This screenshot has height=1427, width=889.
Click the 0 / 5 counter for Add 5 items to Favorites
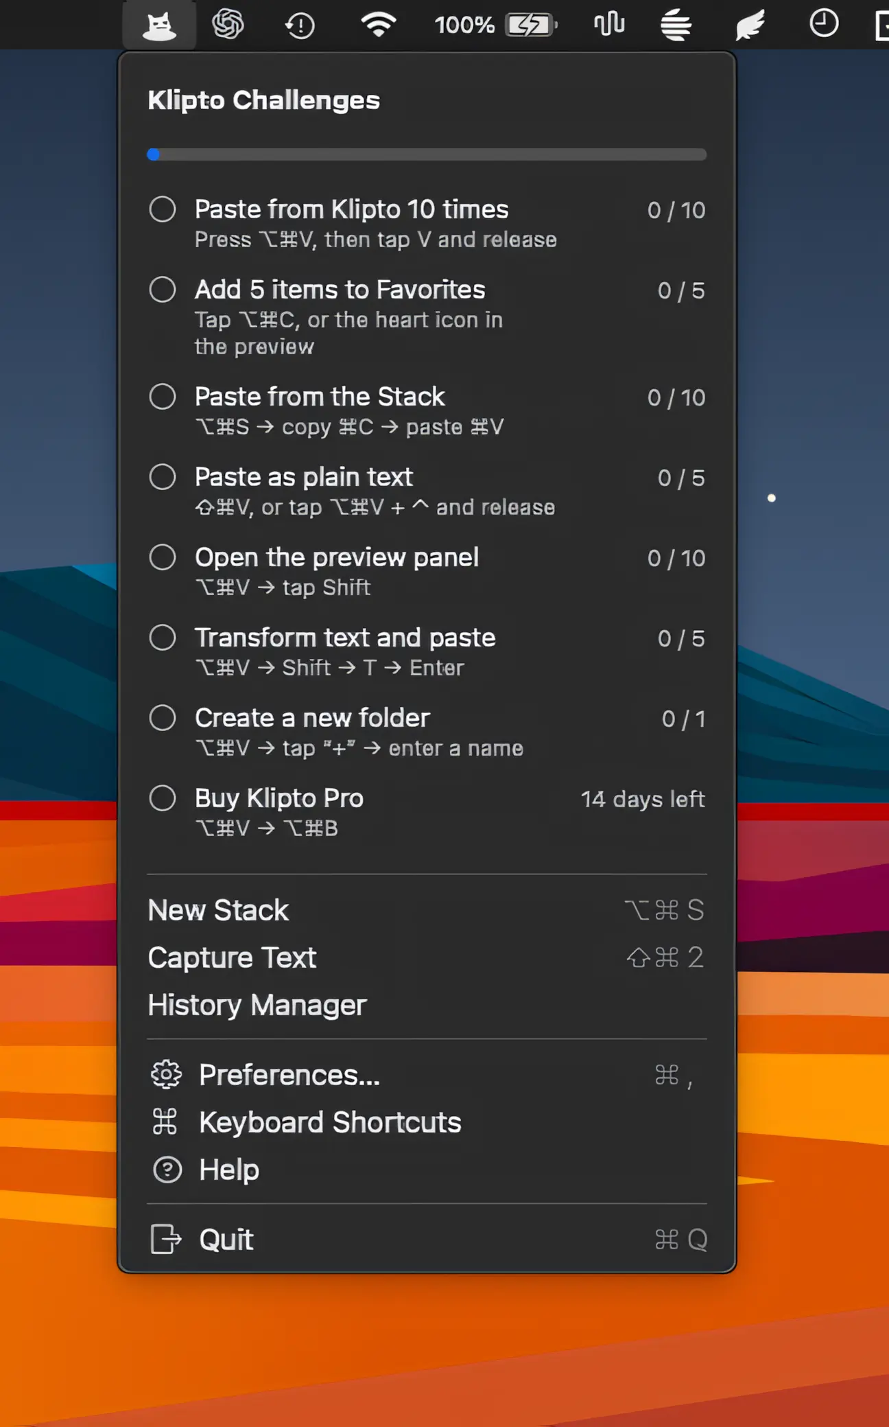click(x=681, y=290)
